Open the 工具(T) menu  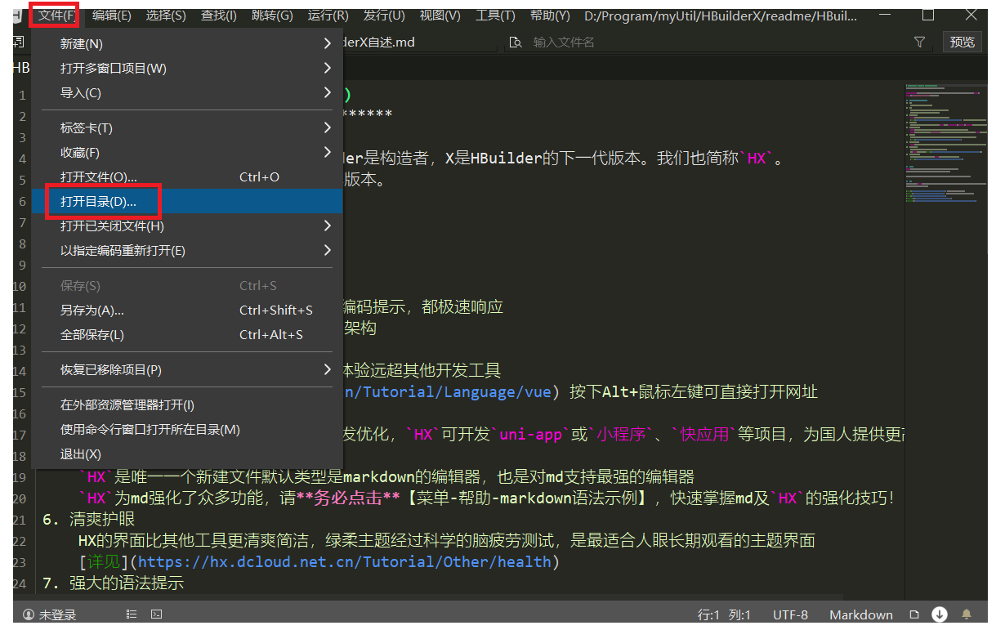click(x=495, y=16)
